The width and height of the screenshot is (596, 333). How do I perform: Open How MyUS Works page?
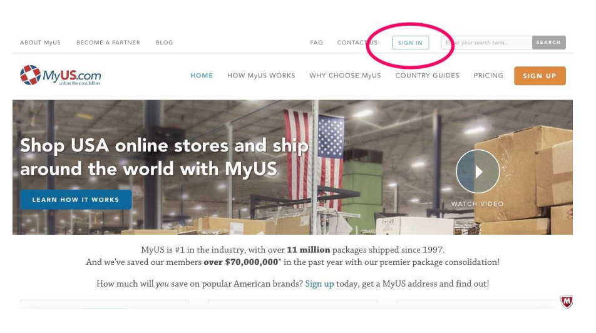261,76
